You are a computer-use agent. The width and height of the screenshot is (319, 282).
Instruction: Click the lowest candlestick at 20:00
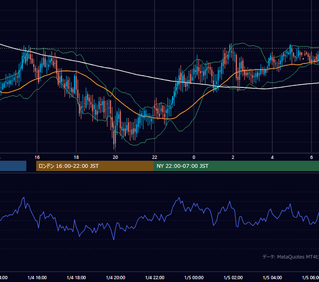114,134
